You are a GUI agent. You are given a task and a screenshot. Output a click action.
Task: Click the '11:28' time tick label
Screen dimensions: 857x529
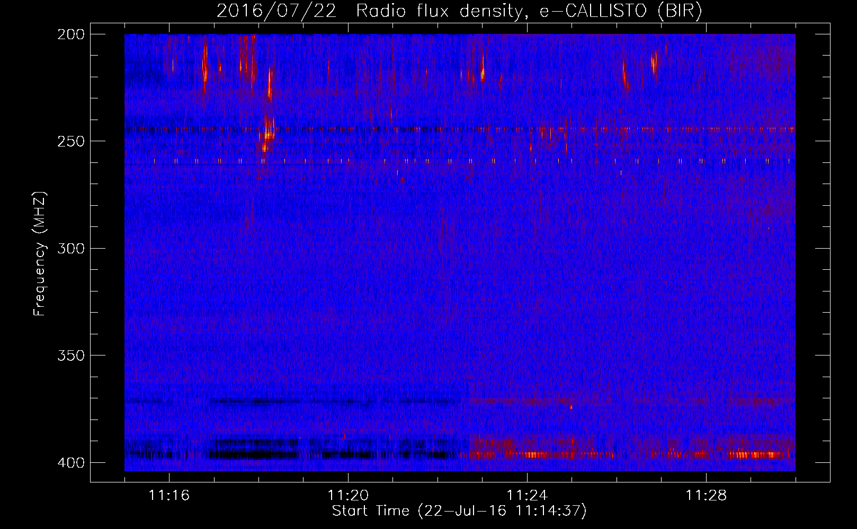tap(706, 496)
